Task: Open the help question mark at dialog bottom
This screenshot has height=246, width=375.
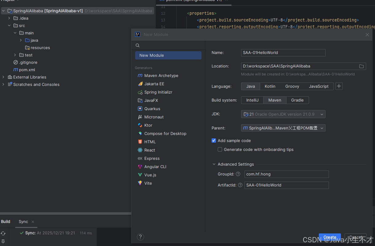Action: click(140, 237)
